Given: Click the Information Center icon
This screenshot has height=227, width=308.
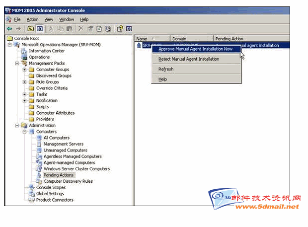Looking at the screenshot, I should tap(24, 51).
